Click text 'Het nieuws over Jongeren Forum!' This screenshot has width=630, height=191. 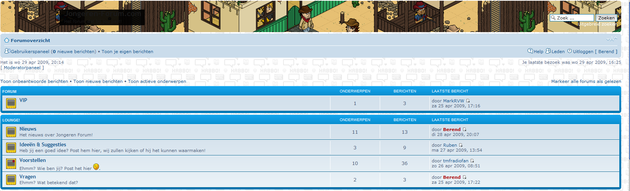click(56, 135)
